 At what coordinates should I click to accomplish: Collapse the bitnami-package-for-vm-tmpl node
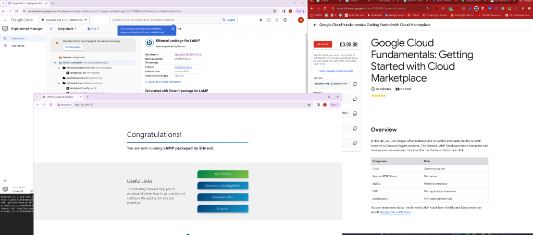[x=59, y=68]
